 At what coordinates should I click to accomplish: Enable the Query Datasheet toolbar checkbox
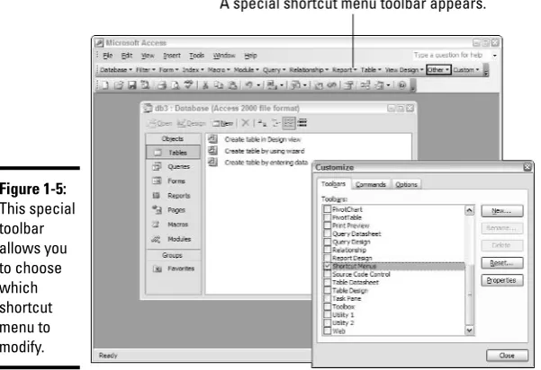tap(327, 233)
